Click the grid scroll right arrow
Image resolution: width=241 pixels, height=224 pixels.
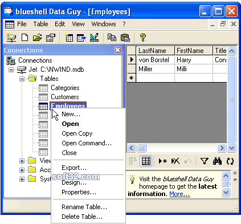coord(222,148)
